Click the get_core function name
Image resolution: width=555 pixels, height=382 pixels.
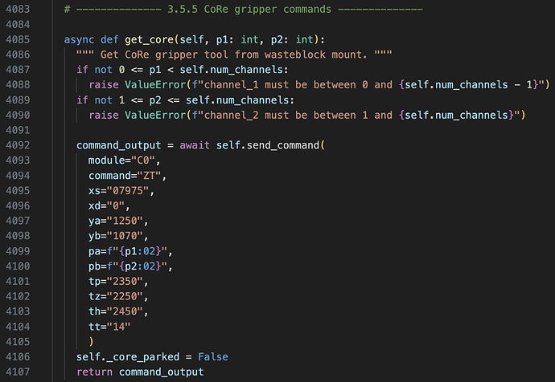tap(149, 39)
